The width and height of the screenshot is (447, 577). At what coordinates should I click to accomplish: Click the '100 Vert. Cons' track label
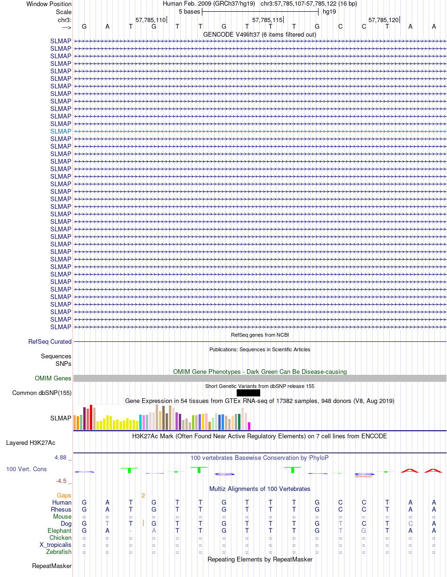pos(26,469)
